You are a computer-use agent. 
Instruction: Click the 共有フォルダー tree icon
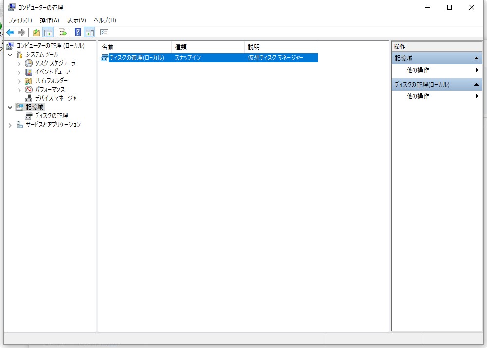coord(29,81)
